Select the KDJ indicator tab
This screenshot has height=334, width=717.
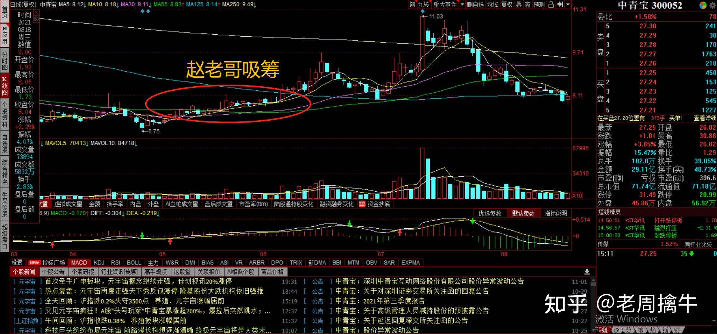99,263
